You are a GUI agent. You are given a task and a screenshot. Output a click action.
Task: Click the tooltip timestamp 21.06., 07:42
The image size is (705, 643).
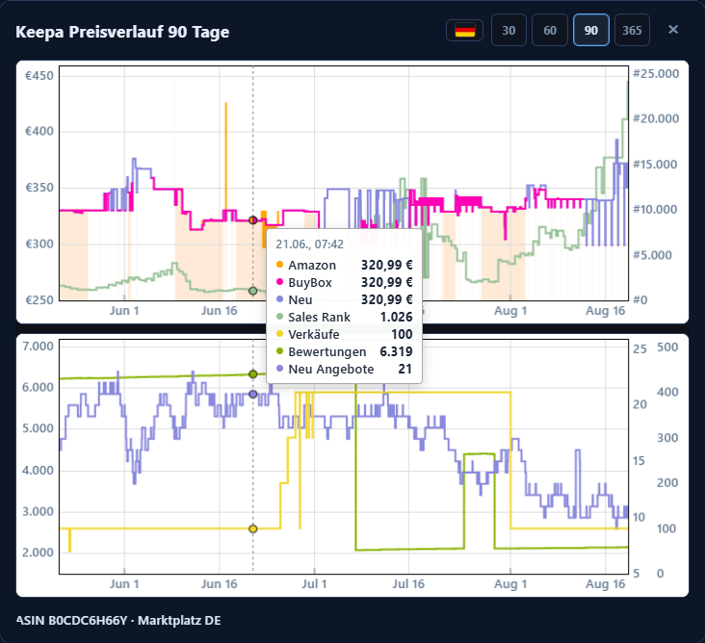(309, 244)
